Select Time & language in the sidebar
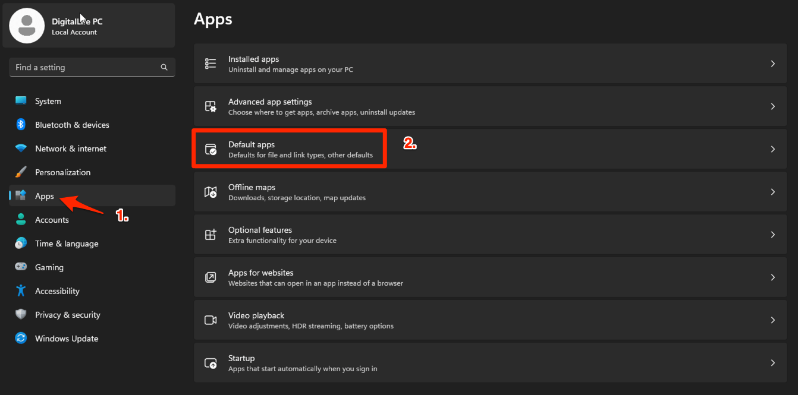Viewport: 798px width, 395px height. click(65, 244)
